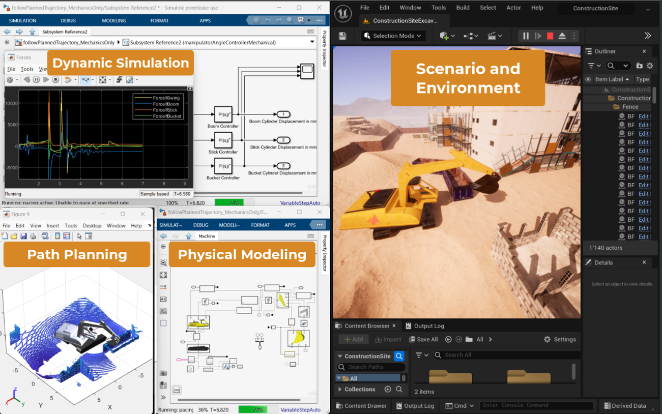Screen dimensions: 662x414
Task: Click the Eject from player button in Unreal toolbar
Action: pyautogui.click(x=562, y=36)
